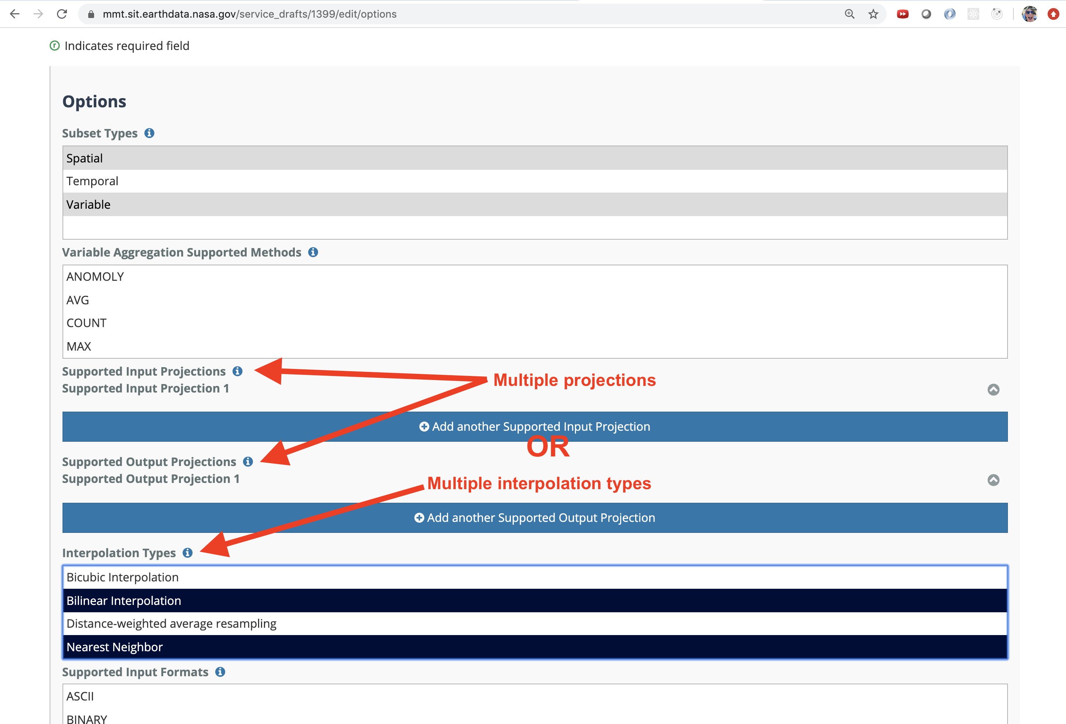
Task: Reload the current page
Action: click(62, 14)
